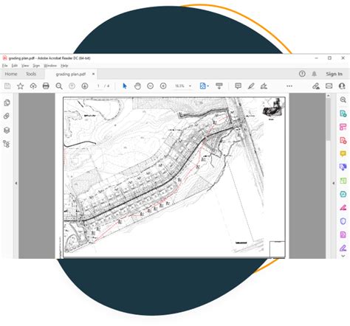This screenshot has width=350, height=326.
Task: Open Page Thumbnails panel
Action: pos(7,103)
